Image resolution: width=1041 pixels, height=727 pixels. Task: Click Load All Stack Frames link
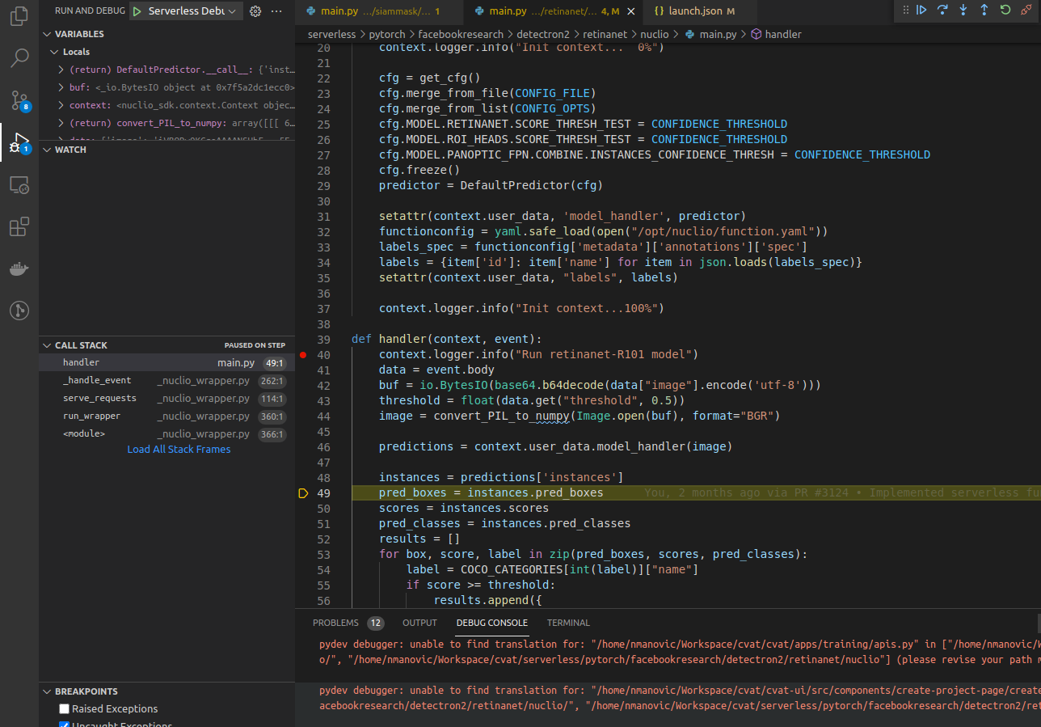pos(179,449)
